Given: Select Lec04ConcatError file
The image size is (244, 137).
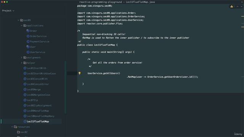Looking at the screenshot, I should (x=38, y=84).
